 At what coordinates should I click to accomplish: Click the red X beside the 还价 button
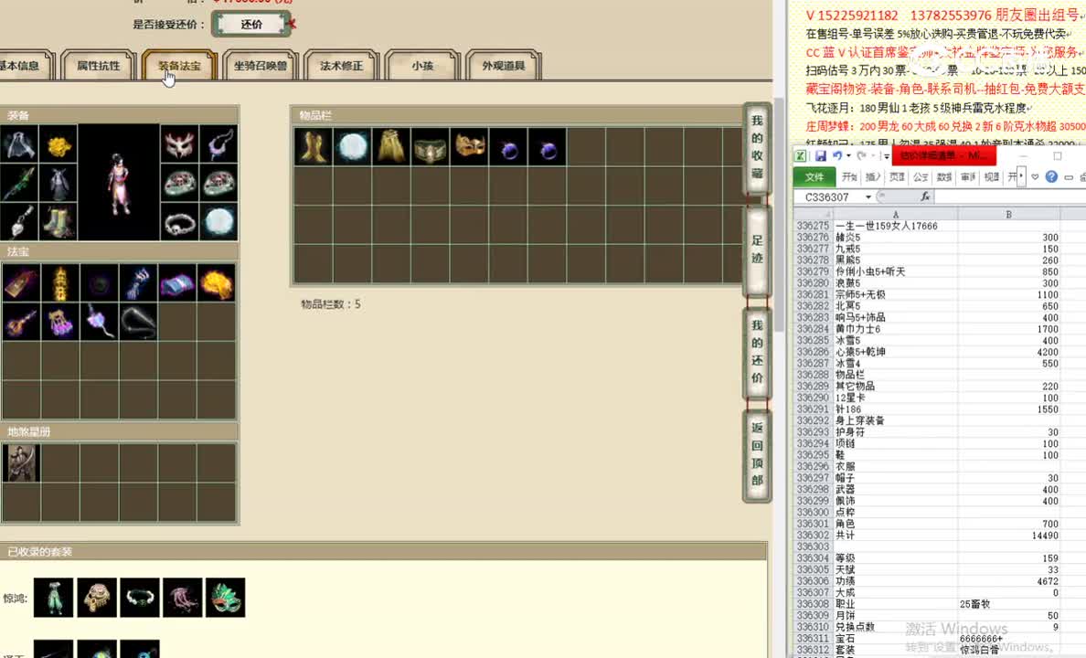[x=292, y=24]
